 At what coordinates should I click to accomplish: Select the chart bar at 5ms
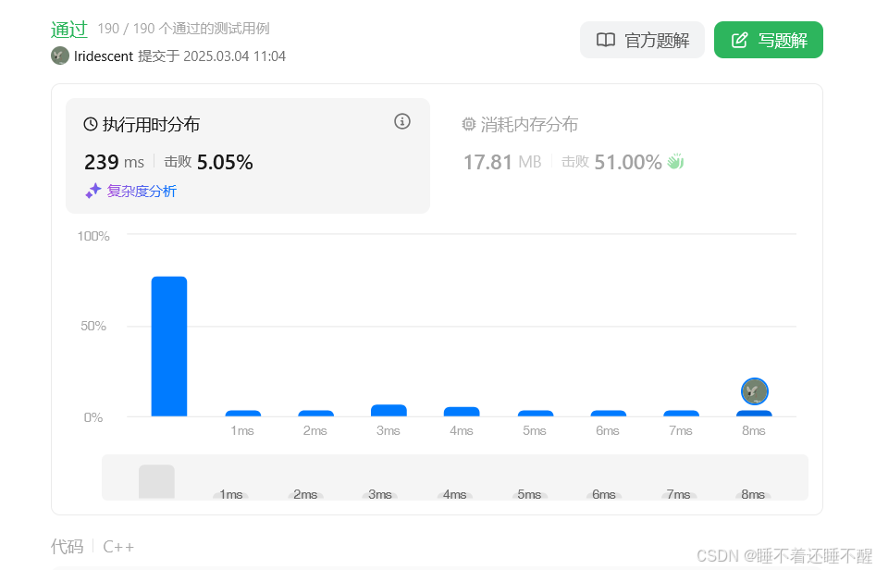[536, 414]
